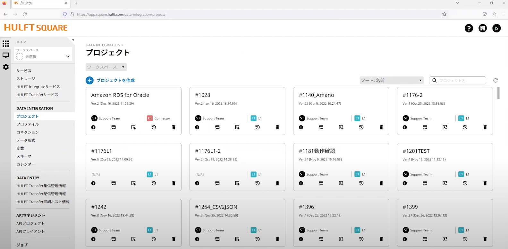508x249 pixels.
Task: Click the sidebar settings gear icon
Action: click(x=6, y=67)
